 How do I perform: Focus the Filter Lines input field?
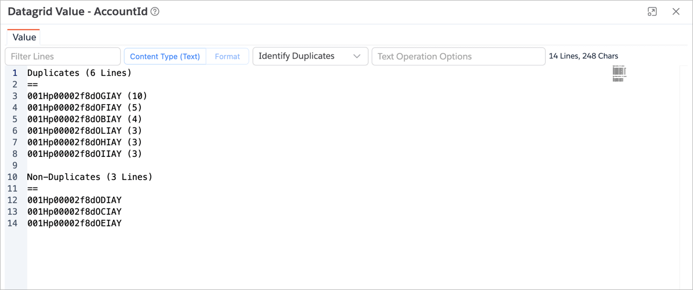click(63, 56)
